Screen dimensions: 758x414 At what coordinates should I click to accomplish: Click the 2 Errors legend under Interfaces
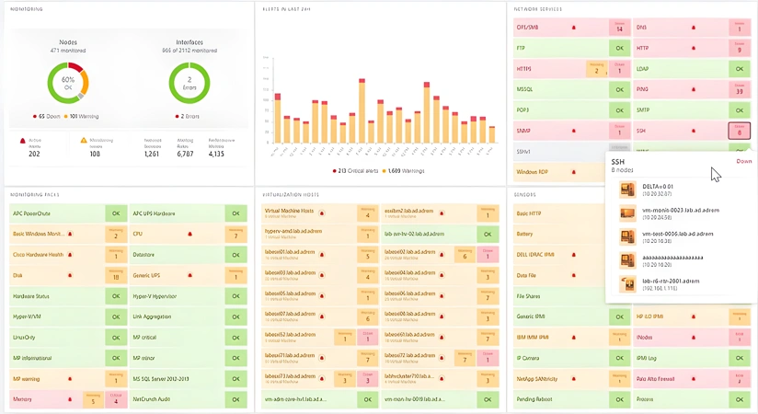(x=187, y=117)
